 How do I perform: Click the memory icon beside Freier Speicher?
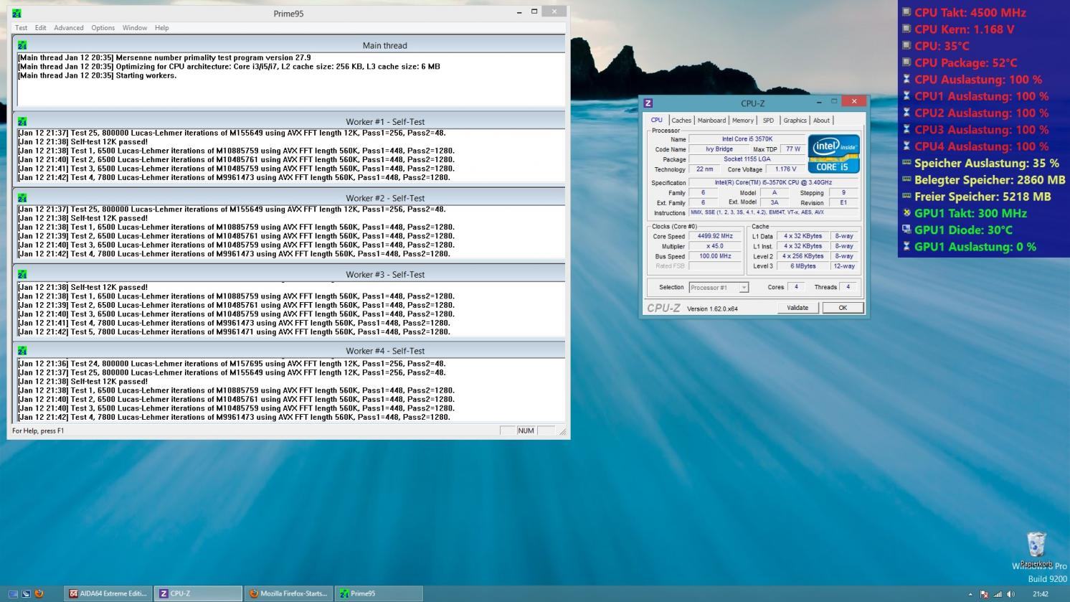pyautogui.click(x=906, y=196)
